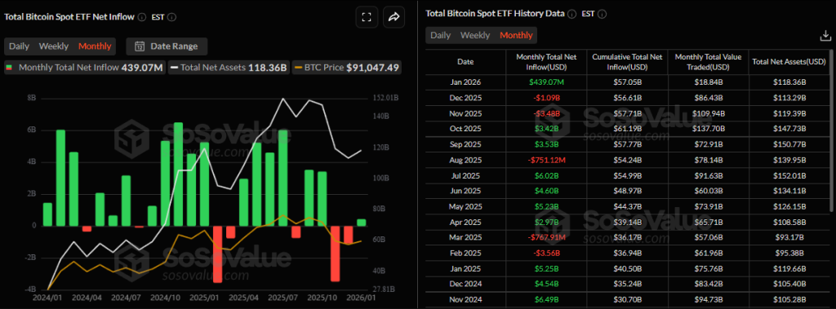Click the $61.19B cumulative inflow cell
The image size is (836, 309).
click(x=627, y=128)
